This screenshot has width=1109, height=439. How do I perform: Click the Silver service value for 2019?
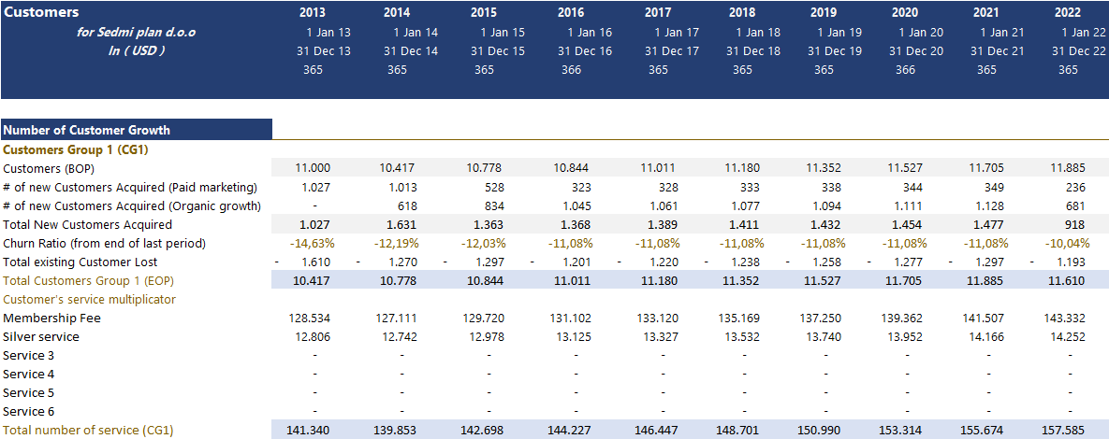pyautogui.click(x=824, y=336)
